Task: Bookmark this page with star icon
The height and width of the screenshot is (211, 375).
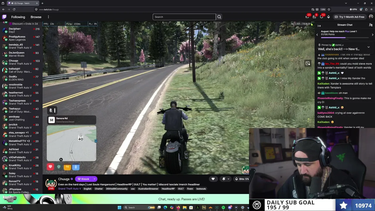Action: pyautogui.click(x=329, y=9)
